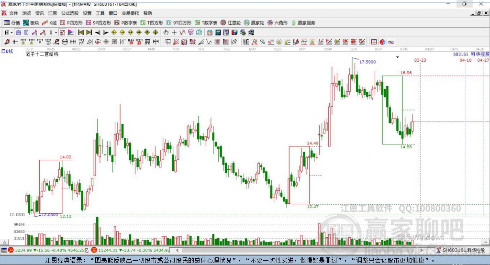Click the black left-arrow step icon
The height and width of the screenshot is (265, 490).
[x=98, y=33]
